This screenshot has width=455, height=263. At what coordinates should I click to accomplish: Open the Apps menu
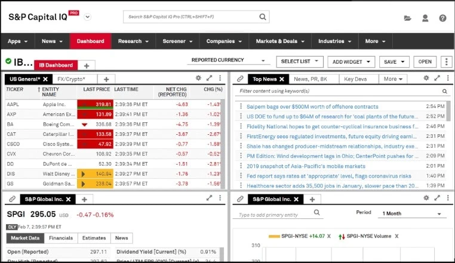(x=18, y=41)
